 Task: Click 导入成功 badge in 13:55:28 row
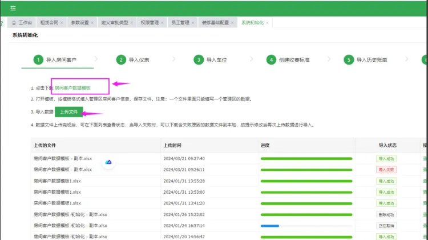tap(386, 181)
